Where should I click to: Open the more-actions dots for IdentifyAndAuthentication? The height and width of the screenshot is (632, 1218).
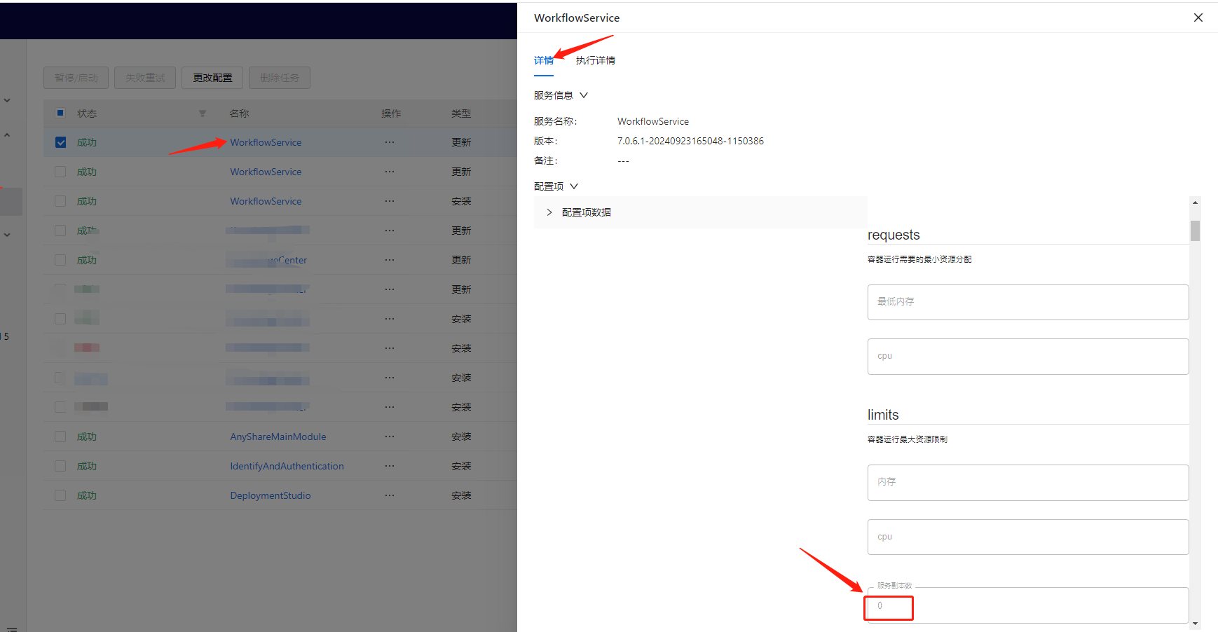tap(390, 466)
